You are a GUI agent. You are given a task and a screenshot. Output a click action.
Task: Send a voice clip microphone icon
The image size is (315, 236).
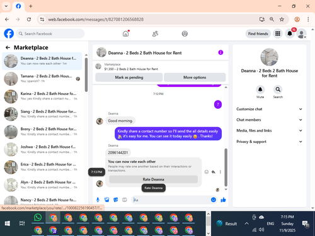point(98,199)
